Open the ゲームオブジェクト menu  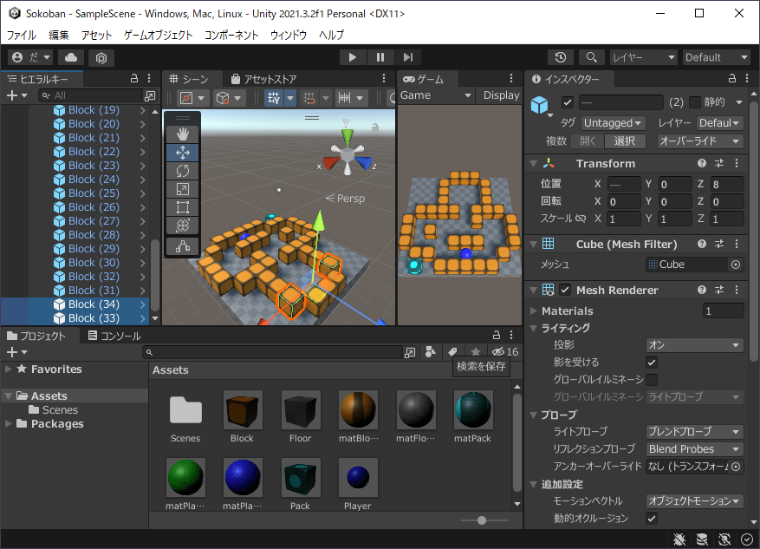point(158,35)
